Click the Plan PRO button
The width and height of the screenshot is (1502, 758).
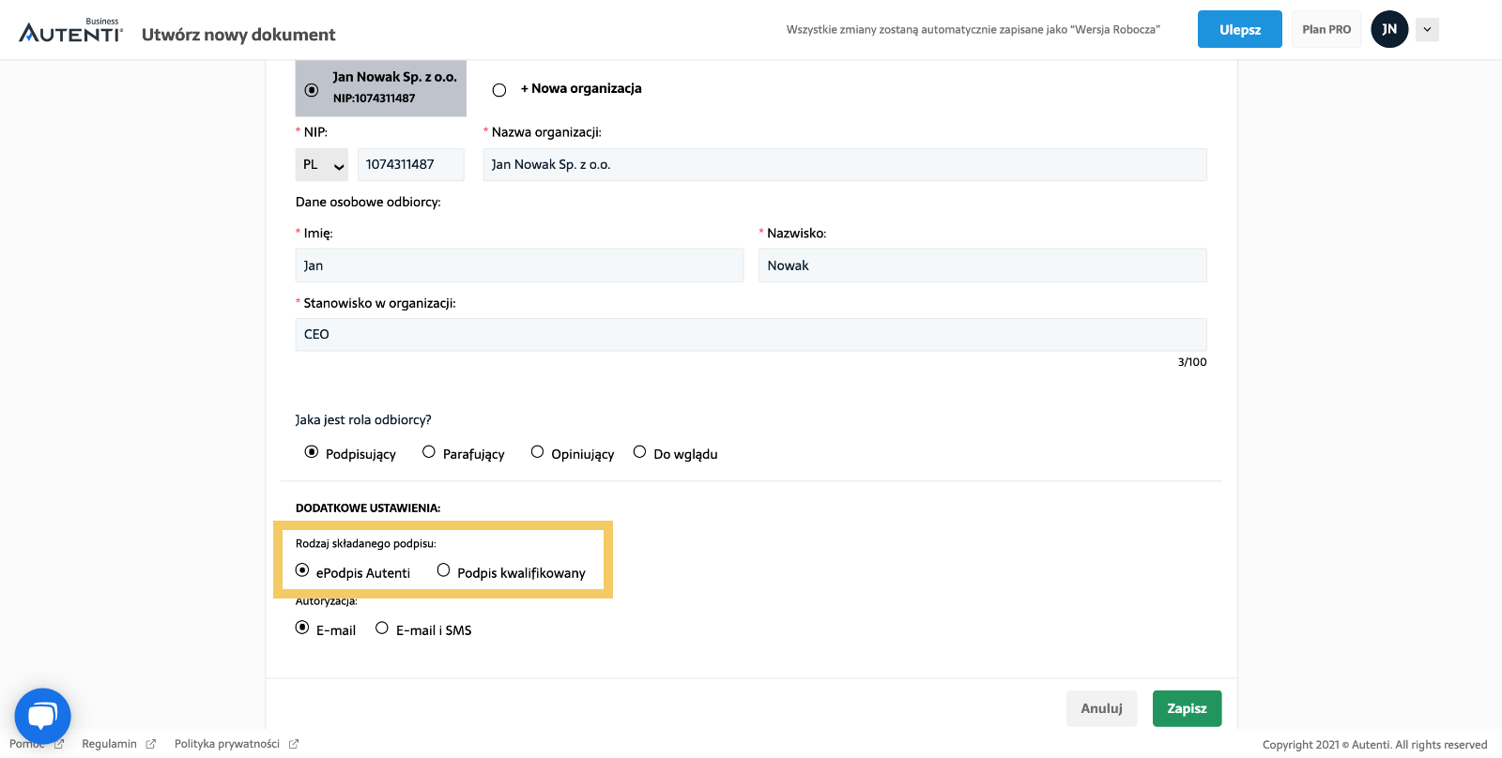point(1326,29)
